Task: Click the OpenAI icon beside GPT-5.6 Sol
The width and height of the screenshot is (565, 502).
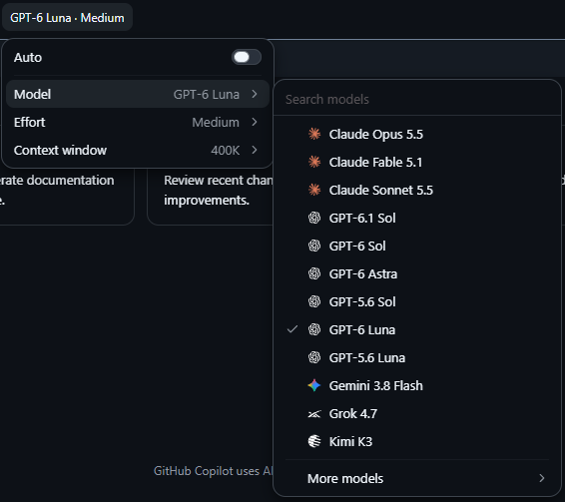Action: pyautogui.click(x=314, y=301)
